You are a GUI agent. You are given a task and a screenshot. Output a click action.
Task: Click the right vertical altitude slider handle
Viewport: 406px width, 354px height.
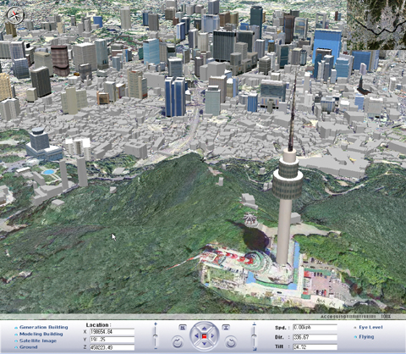point(254,335)
